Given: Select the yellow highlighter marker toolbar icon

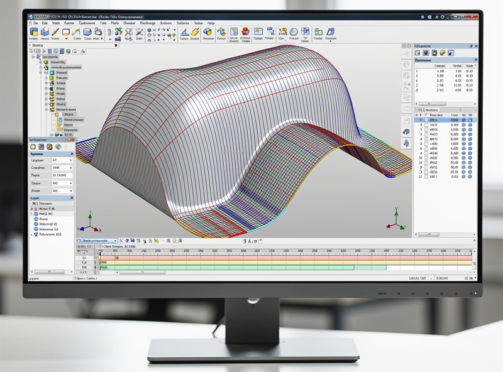Looking at the screenshot, I should 196,32.
